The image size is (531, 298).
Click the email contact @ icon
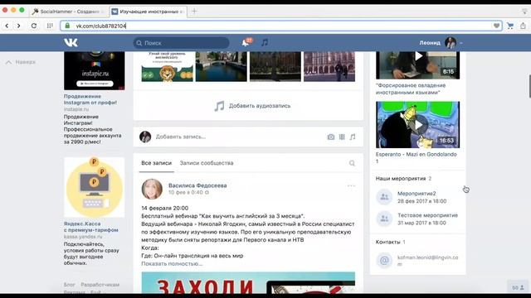[x=384, y=261]
